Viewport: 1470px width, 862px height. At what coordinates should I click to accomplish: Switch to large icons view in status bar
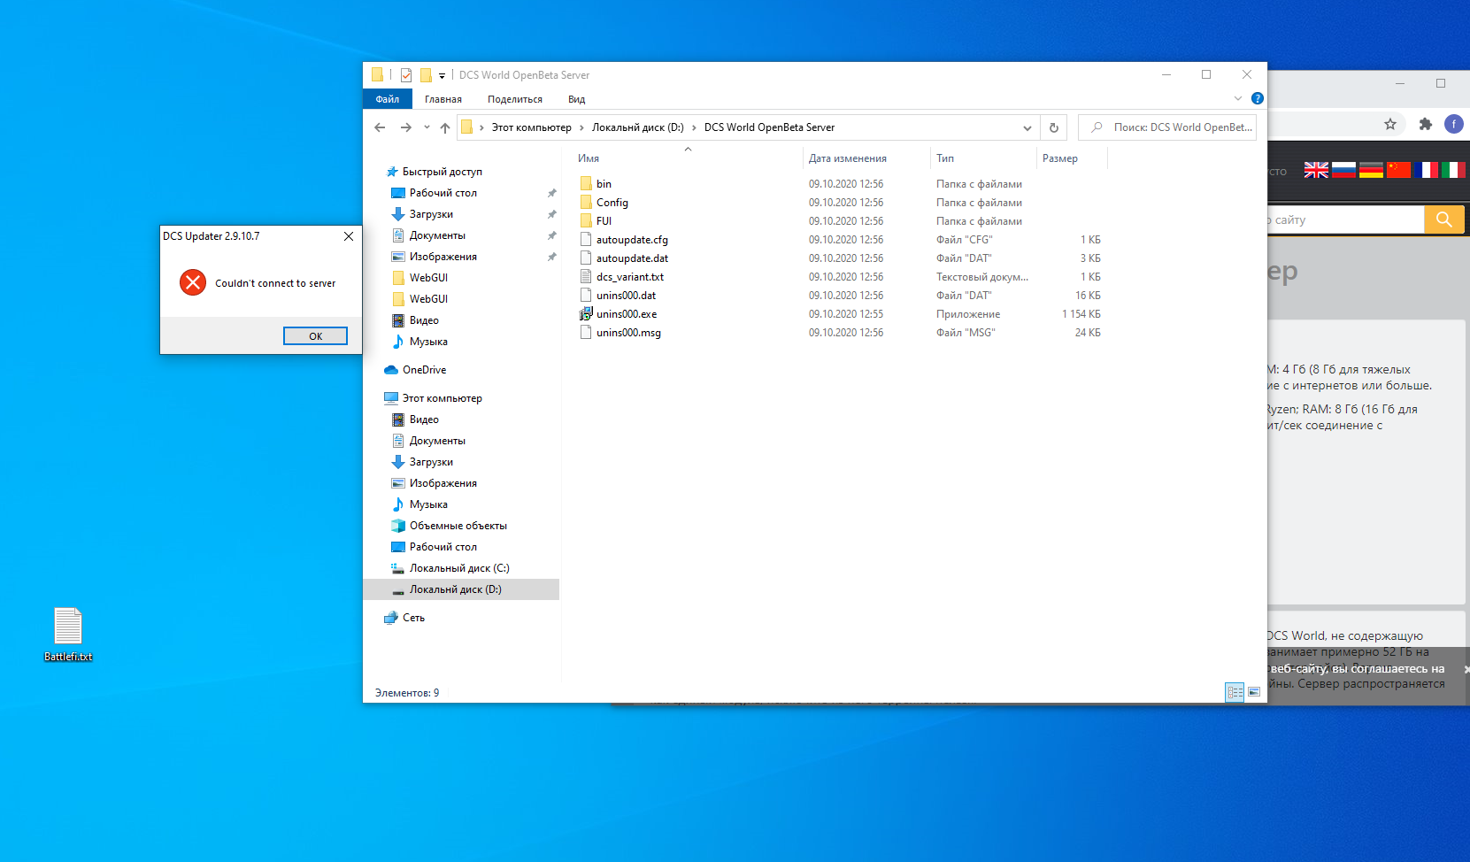coord(1254,692)
